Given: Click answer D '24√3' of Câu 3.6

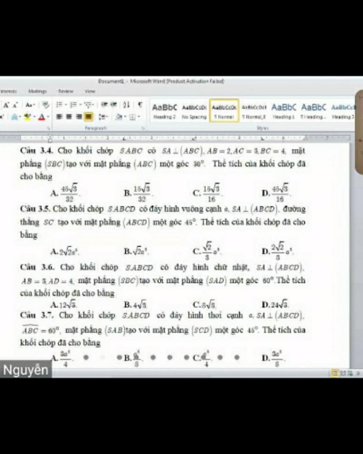Looking at the screenshot, I should (275, 305).
